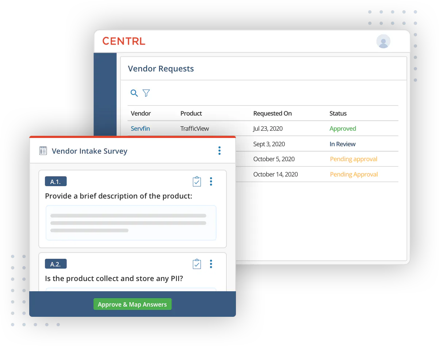The height and width of the screenshot is (346, 439).
Task: Sort by the Requested On column header
Action: (x=272, y=114)
